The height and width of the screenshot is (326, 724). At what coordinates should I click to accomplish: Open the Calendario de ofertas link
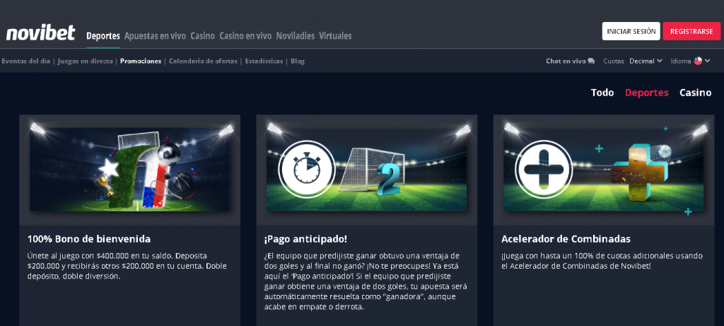[x=203, y=61]
